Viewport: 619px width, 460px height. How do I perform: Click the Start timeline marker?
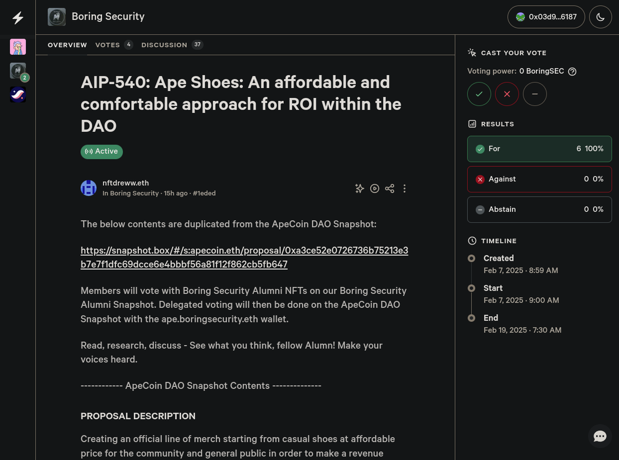[x=471, y=288]
